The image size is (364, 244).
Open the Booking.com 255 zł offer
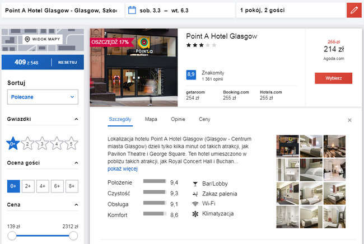pyautogui.click(x=236, y=95)
